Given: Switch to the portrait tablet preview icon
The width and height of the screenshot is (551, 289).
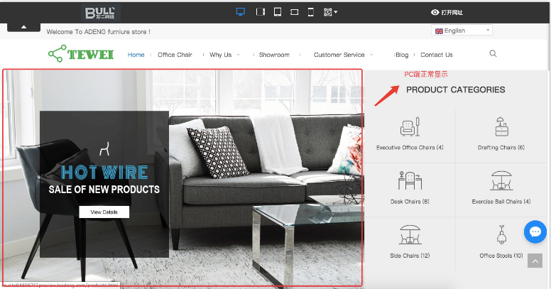Looking at the screenshot, I should (277, 12).
